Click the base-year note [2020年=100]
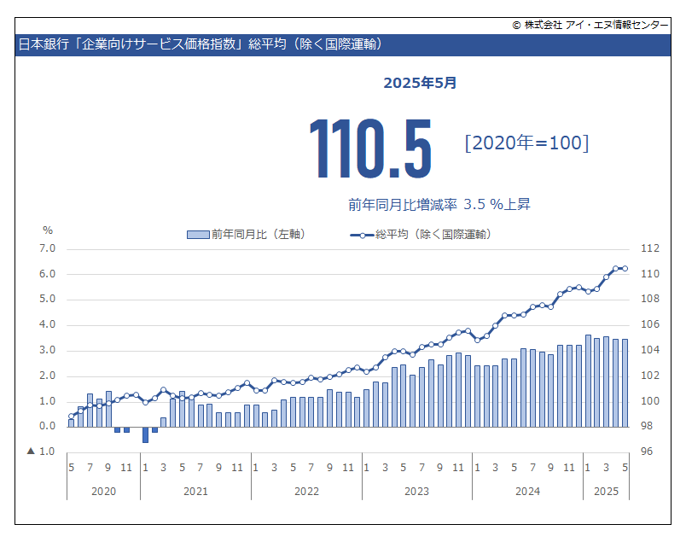686x542 pixels. [x=526, y=143]
